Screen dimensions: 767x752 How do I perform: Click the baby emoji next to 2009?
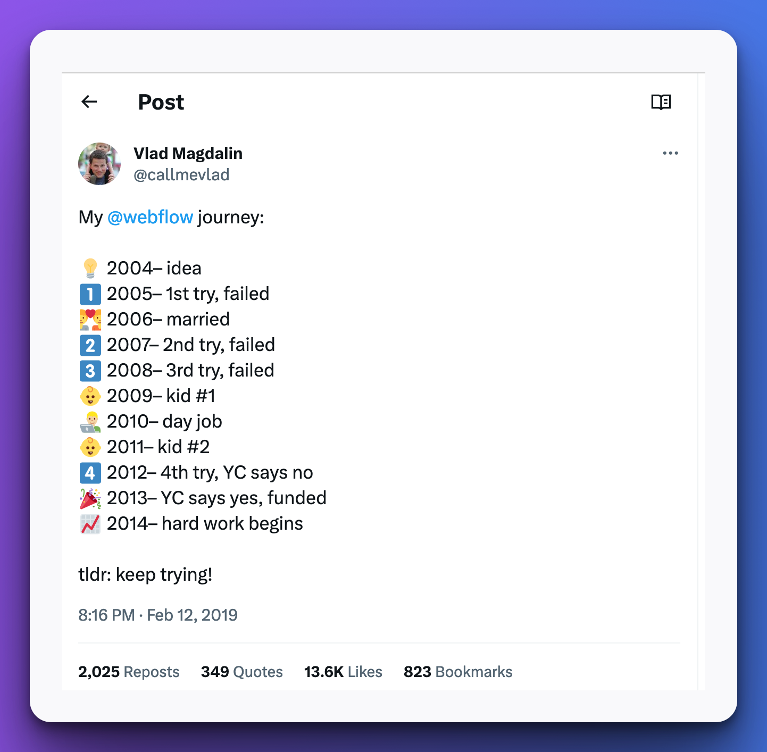[90, 396]
